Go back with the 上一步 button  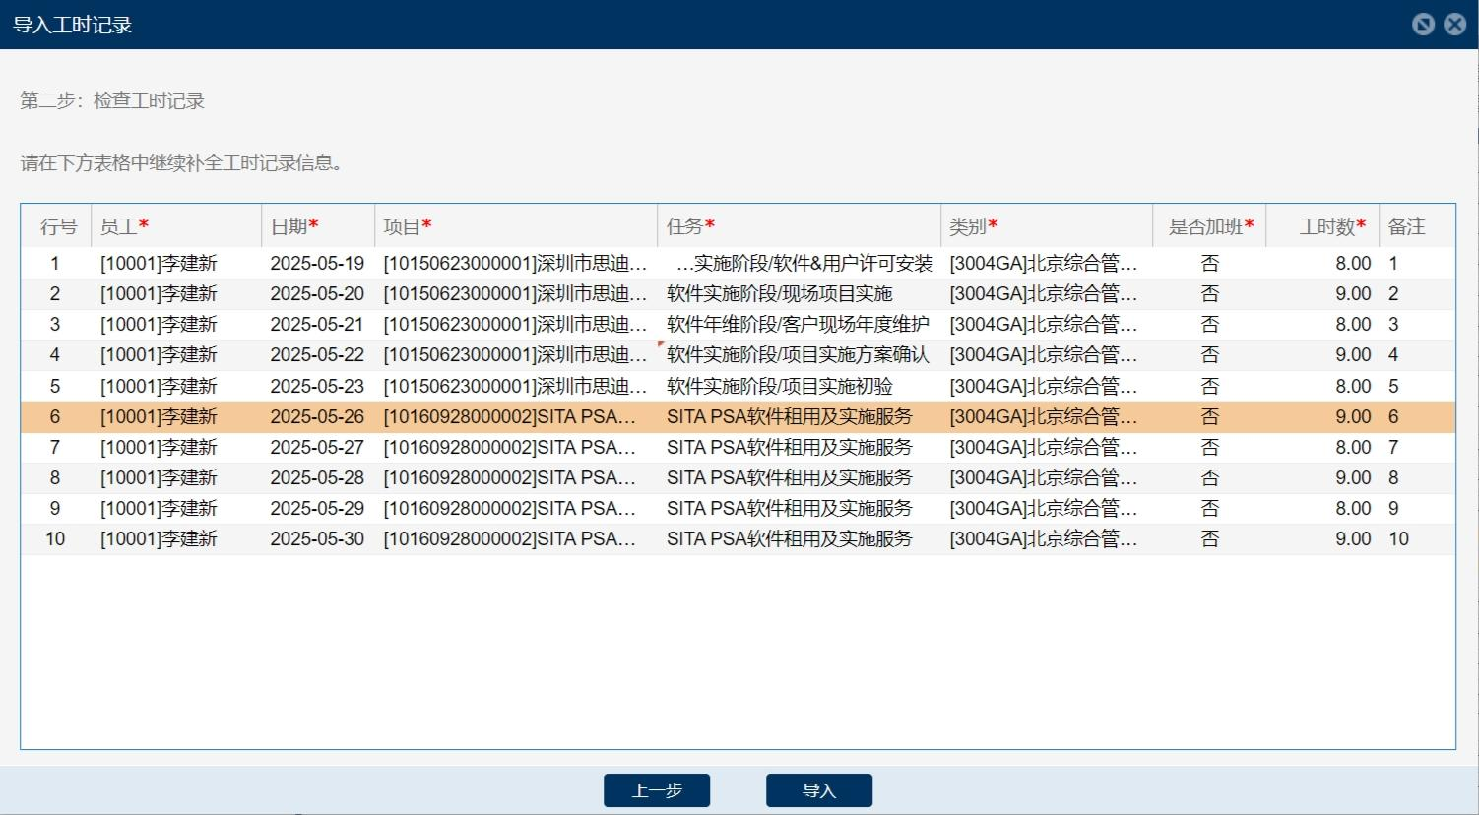pos(657,790)
